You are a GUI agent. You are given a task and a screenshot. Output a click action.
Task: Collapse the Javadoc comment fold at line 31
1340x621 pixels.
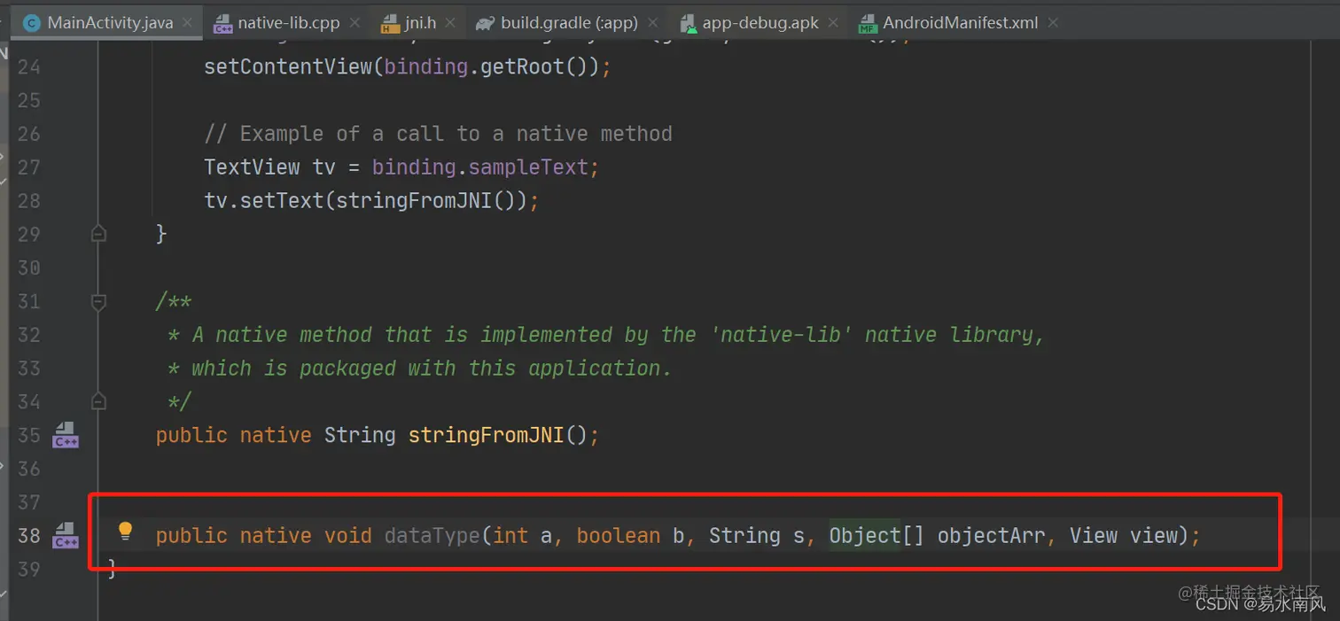(x=98, y=302)
